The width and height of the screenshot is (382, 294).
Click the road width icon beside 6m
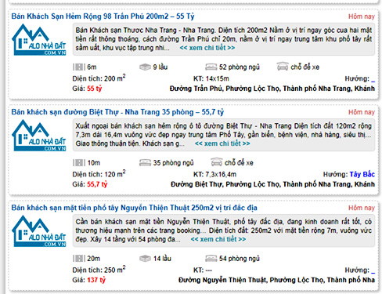point(79,67)
